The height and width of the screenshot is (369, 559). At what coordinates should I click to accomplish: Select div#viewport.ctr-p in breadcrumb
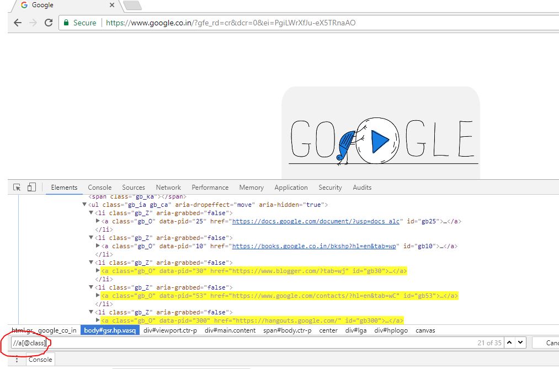click(170, 330)
